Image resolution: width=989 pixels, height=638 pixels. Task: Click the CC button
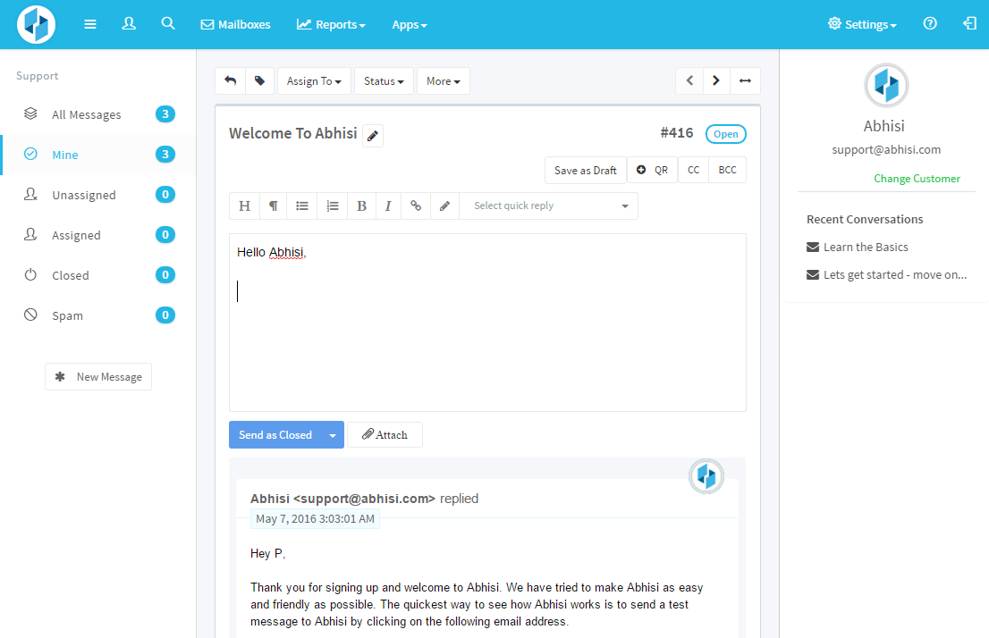pyautogui.click(x=693, y=170)
